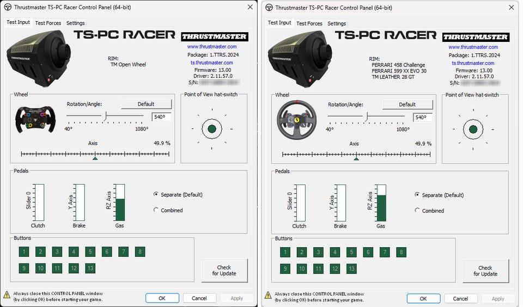Click button indicator 7 in right window
The width and height of the screenshot is (523, 307).
(x=385, y=252)
